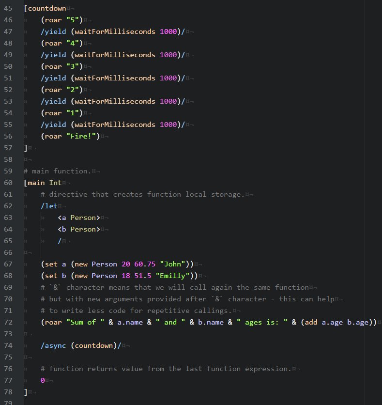
Task: Click the string "2" in roar call
Action: pos(73,90)
